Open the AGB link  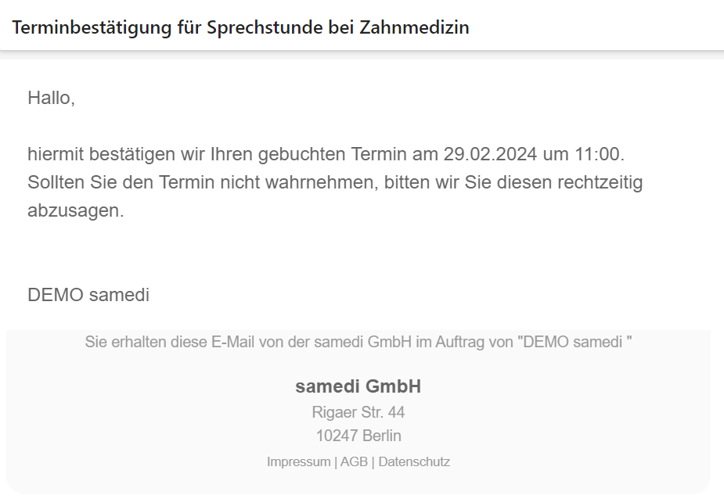pyautogui.click(x=354, y=461)
